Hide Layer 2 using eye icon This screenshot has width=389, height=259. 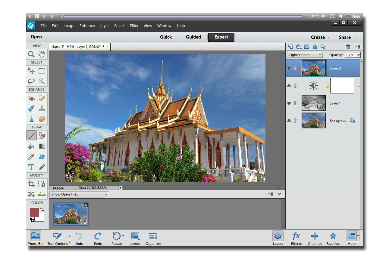click(x=289, y=68)
